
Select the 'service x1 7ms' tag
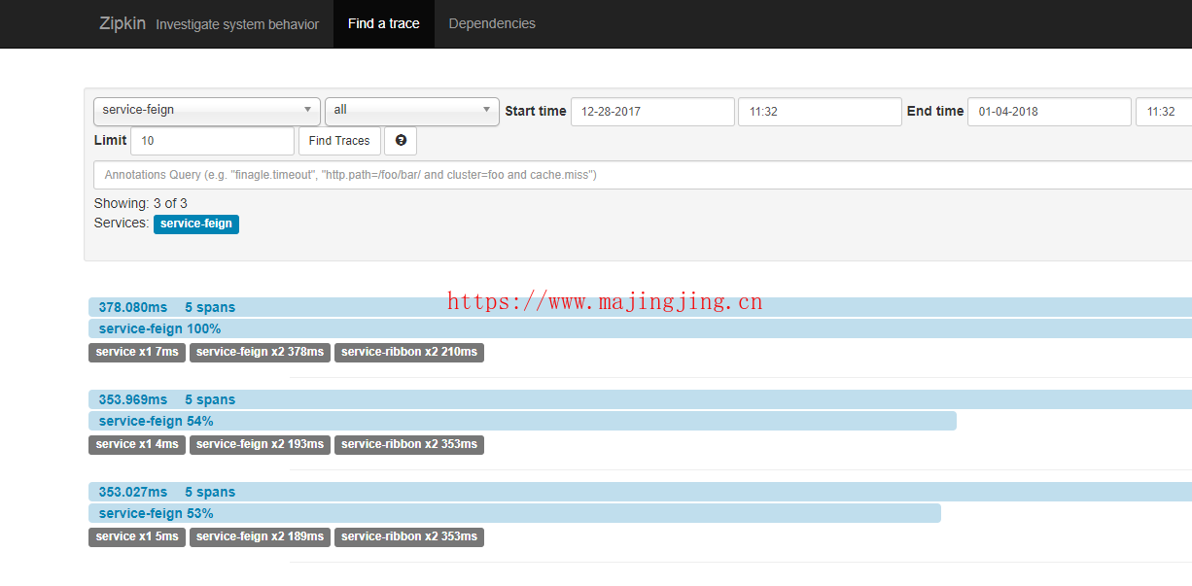tap(137, 352)
